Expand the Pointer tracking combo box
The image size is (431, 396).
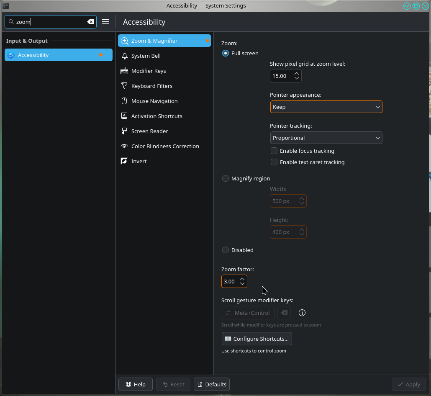(x=326, y=138)
